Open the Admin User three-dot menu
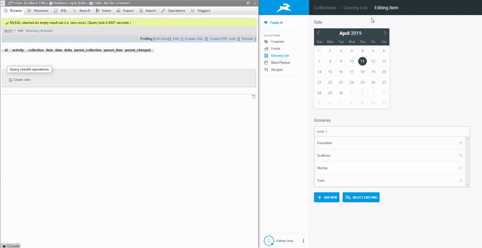The image size is (482, 248). pos(304,241)
